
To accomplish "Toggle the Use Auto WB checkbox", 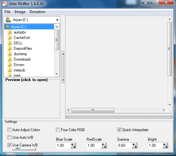I will tap(9, 137).
